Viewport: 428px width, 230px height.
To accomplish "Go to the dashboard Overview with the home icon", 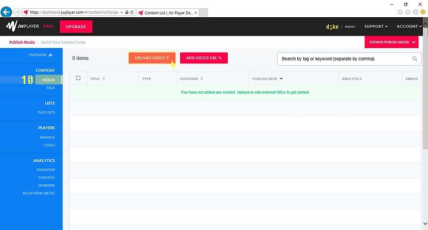I will pos(40,55).
